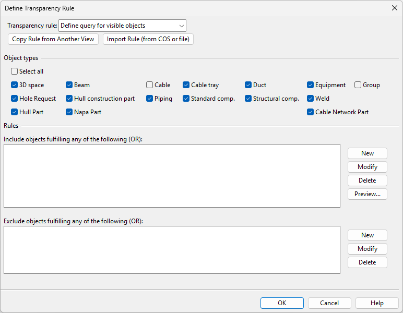Enable the Cable object type
This screenshot has height=313, width=403.
click(x=150, y=85)
